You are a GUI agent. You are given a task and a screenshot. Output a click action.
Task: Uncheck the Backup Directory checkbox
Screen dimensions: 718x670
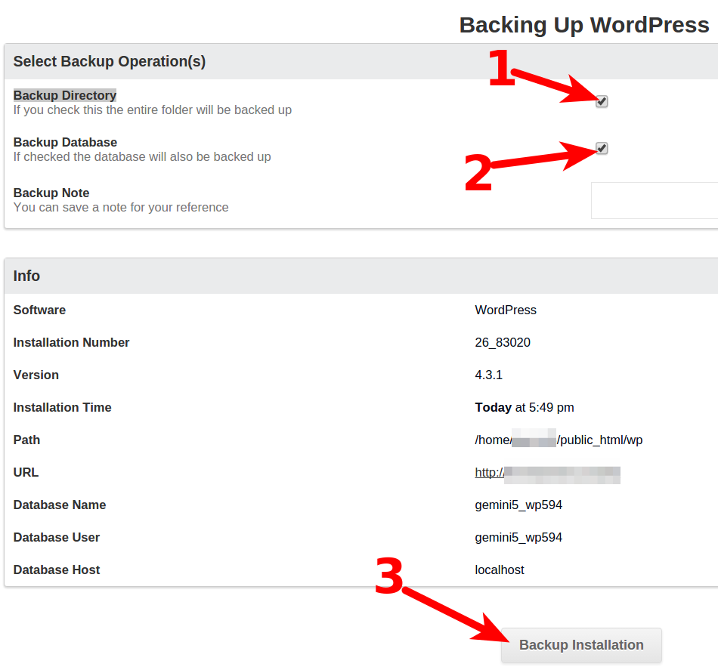click(602, 101)
